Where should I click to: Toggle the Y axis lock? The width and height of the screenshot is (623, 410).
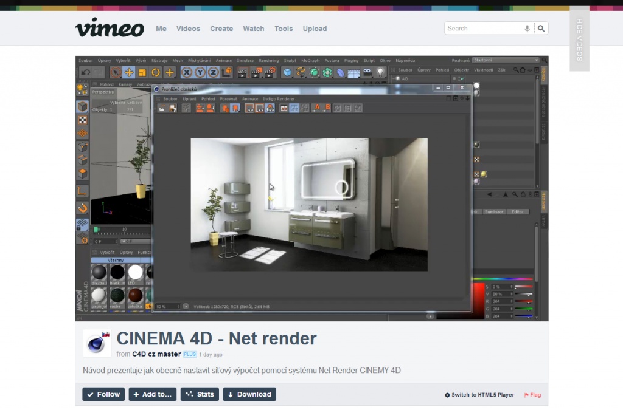[200, 72]
